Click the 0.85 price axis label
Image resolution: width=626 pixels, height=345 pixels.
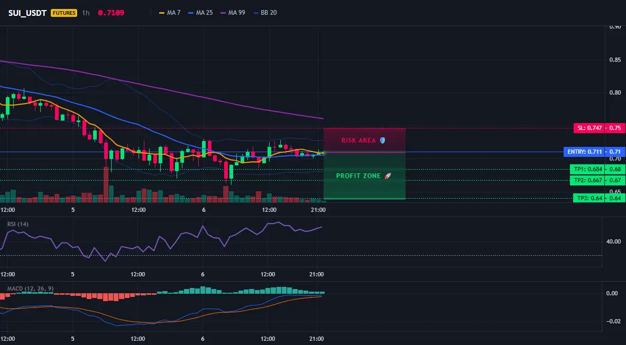pyautogui.click(x=615, y=60)
